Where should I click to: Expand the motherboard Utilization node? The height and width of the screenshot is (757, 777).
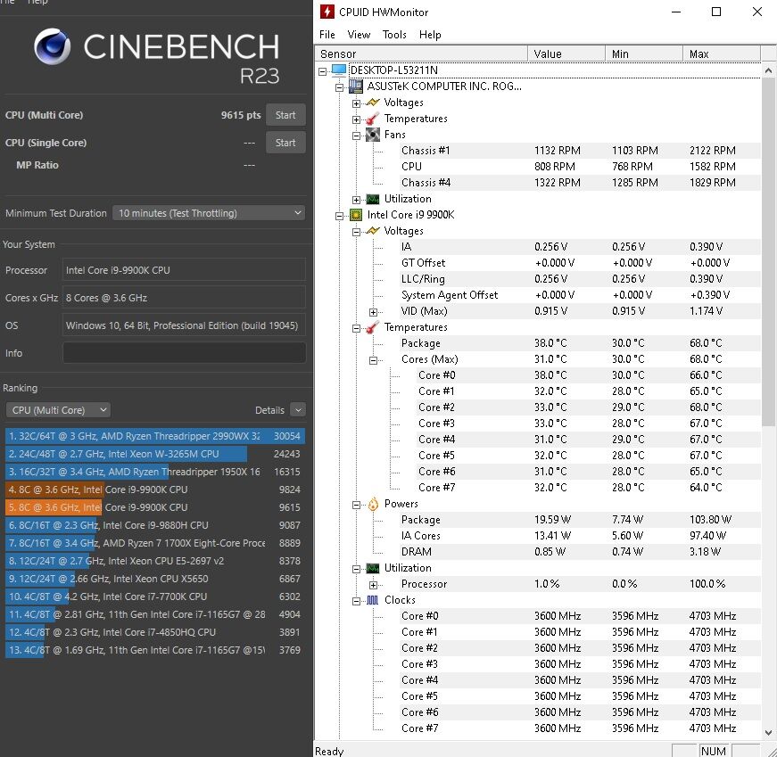(356, 200)
